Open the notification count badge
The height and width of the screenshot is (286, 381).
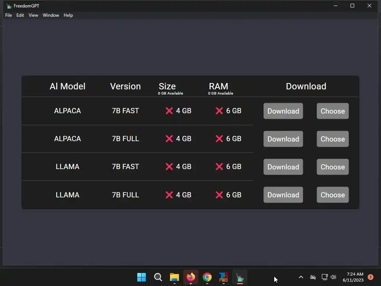(370, 277)
